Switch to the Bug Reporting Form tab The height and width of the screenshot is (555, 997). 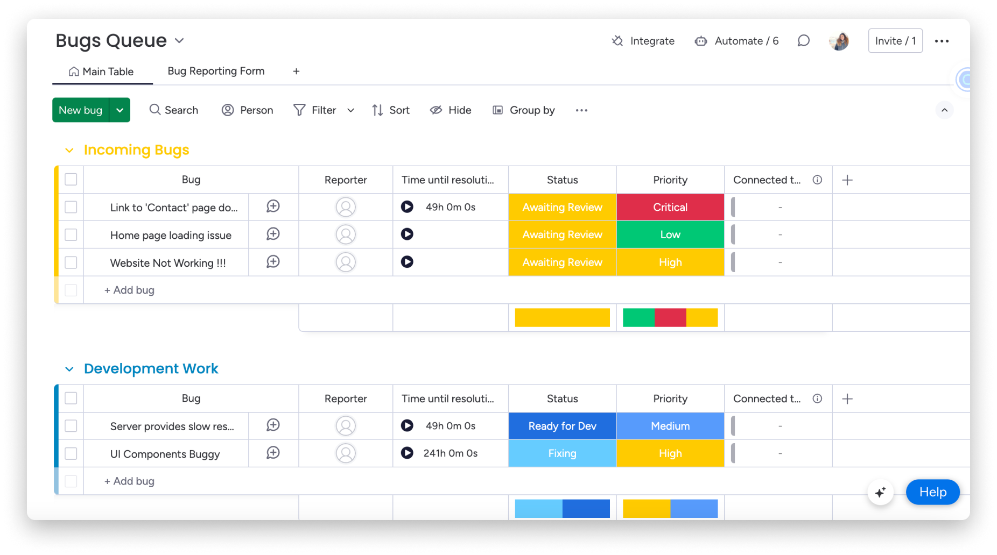[215, 70]
